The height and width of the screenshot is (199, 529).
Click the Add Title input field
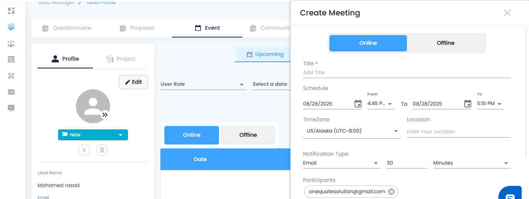click(407, 73)
